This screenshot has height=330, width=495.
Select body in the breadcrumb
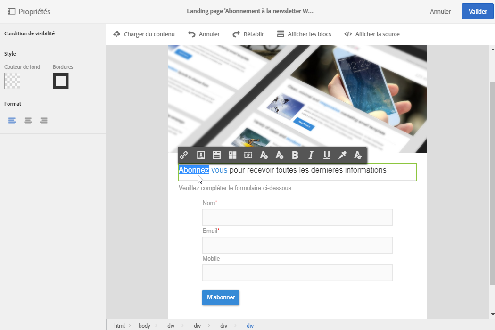tap(144, 326)
